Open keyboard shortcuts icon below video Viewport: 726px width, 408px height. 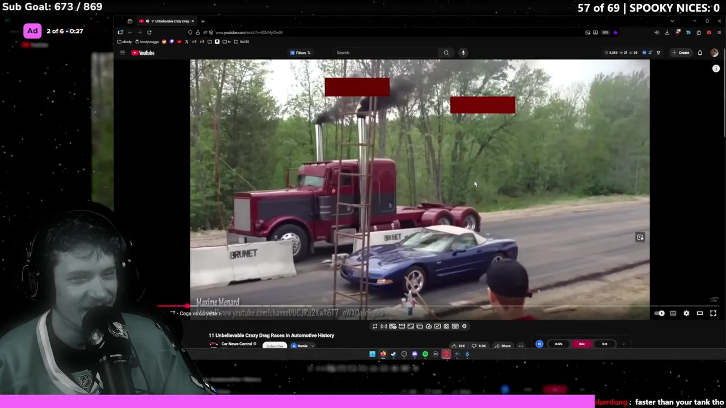tap(455, 326)
